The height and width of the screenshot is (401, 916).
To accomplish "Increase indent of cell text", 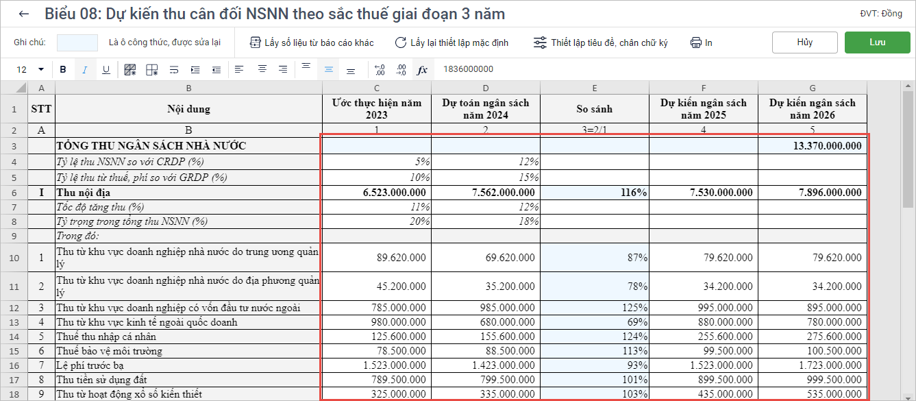I will tap(195, 69).
